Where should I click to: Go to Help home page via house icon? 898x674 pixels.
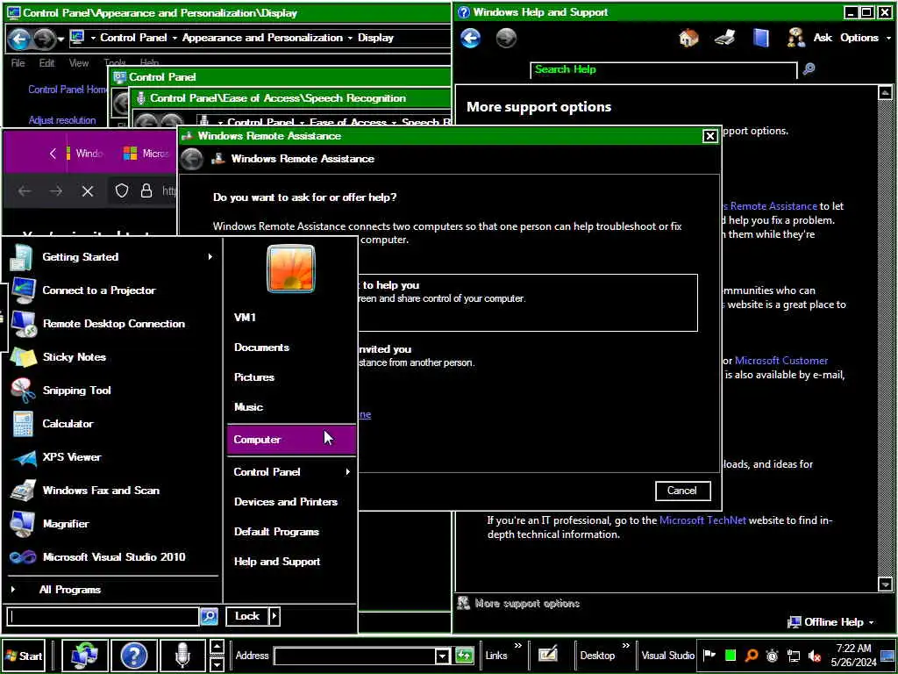pos(688,38)
